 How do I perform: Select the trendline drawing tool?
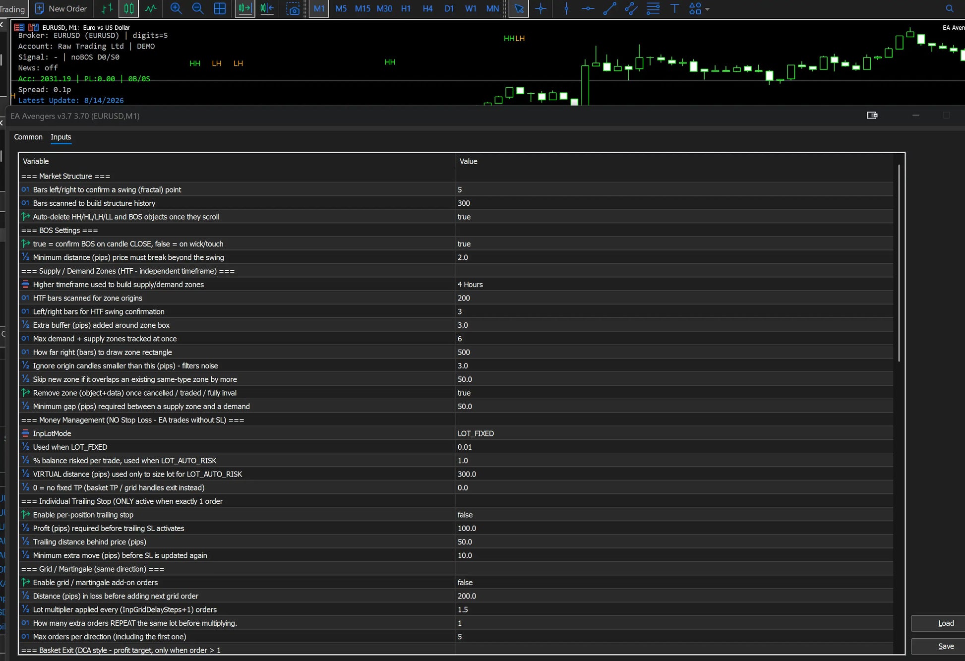pos(609,8)
